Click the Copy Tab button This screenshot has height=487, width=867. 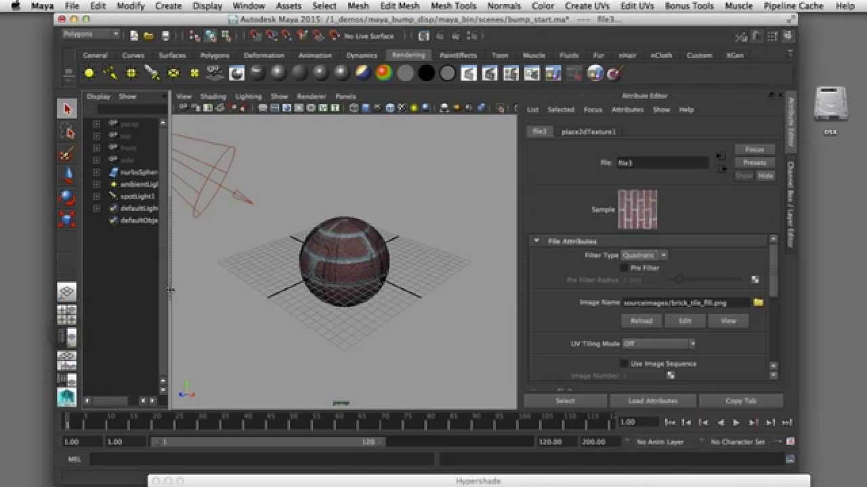pyautogui.click(x=740, y=400)
